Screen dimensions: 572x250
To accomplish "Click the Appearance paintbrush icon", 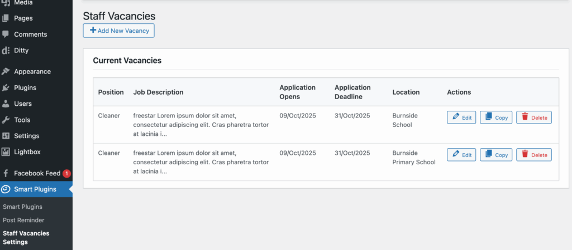I will coord(6,72).
